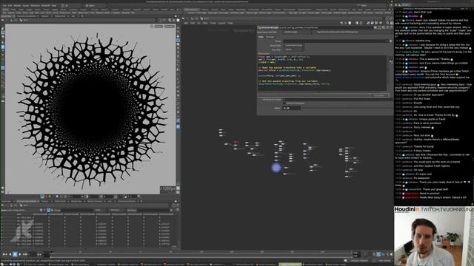This screenshot has height=266, width=474.
Task: Click the network editor find node magnifier icon
Action: 388,23
